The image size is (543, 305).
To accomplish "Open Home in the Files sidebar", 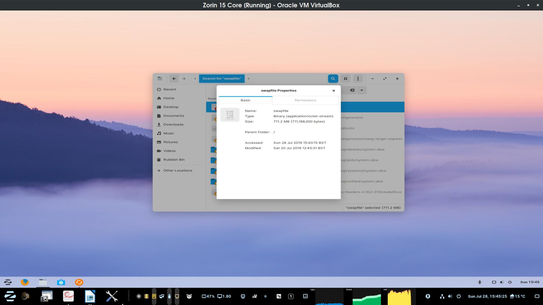I will (x=180, y=98).
